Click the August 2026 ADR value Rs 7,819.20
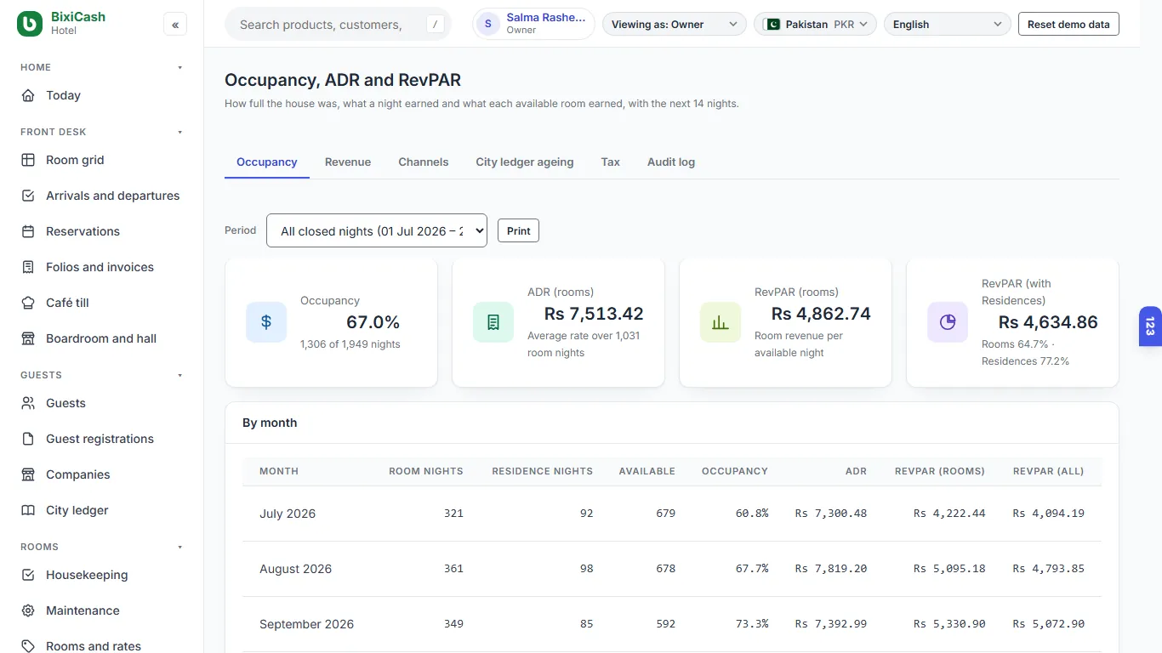Viewport: 1162px width, 653px height. [831, 569]
